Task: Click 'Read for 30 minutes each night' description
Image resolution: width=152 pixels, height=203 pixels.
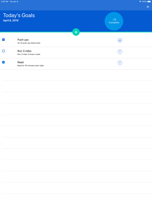Action: [31, 66]
